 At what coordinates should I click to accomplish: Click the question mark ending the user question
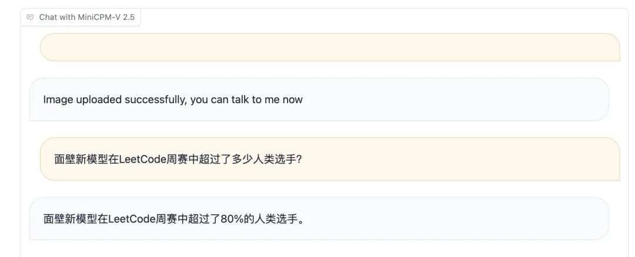[x=299, y=159]
